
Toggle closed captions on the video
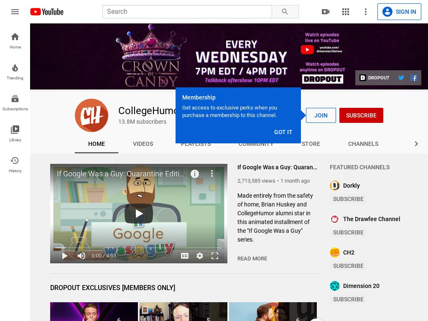[185, 256]
